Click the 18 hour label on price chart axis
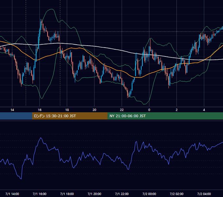The height and width of the screenshot is (197, 223). (x=67, y=110)
